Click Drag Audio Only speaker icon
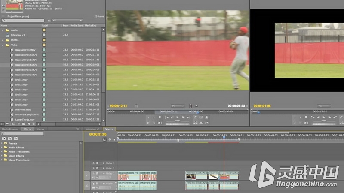 pos(196,106)
